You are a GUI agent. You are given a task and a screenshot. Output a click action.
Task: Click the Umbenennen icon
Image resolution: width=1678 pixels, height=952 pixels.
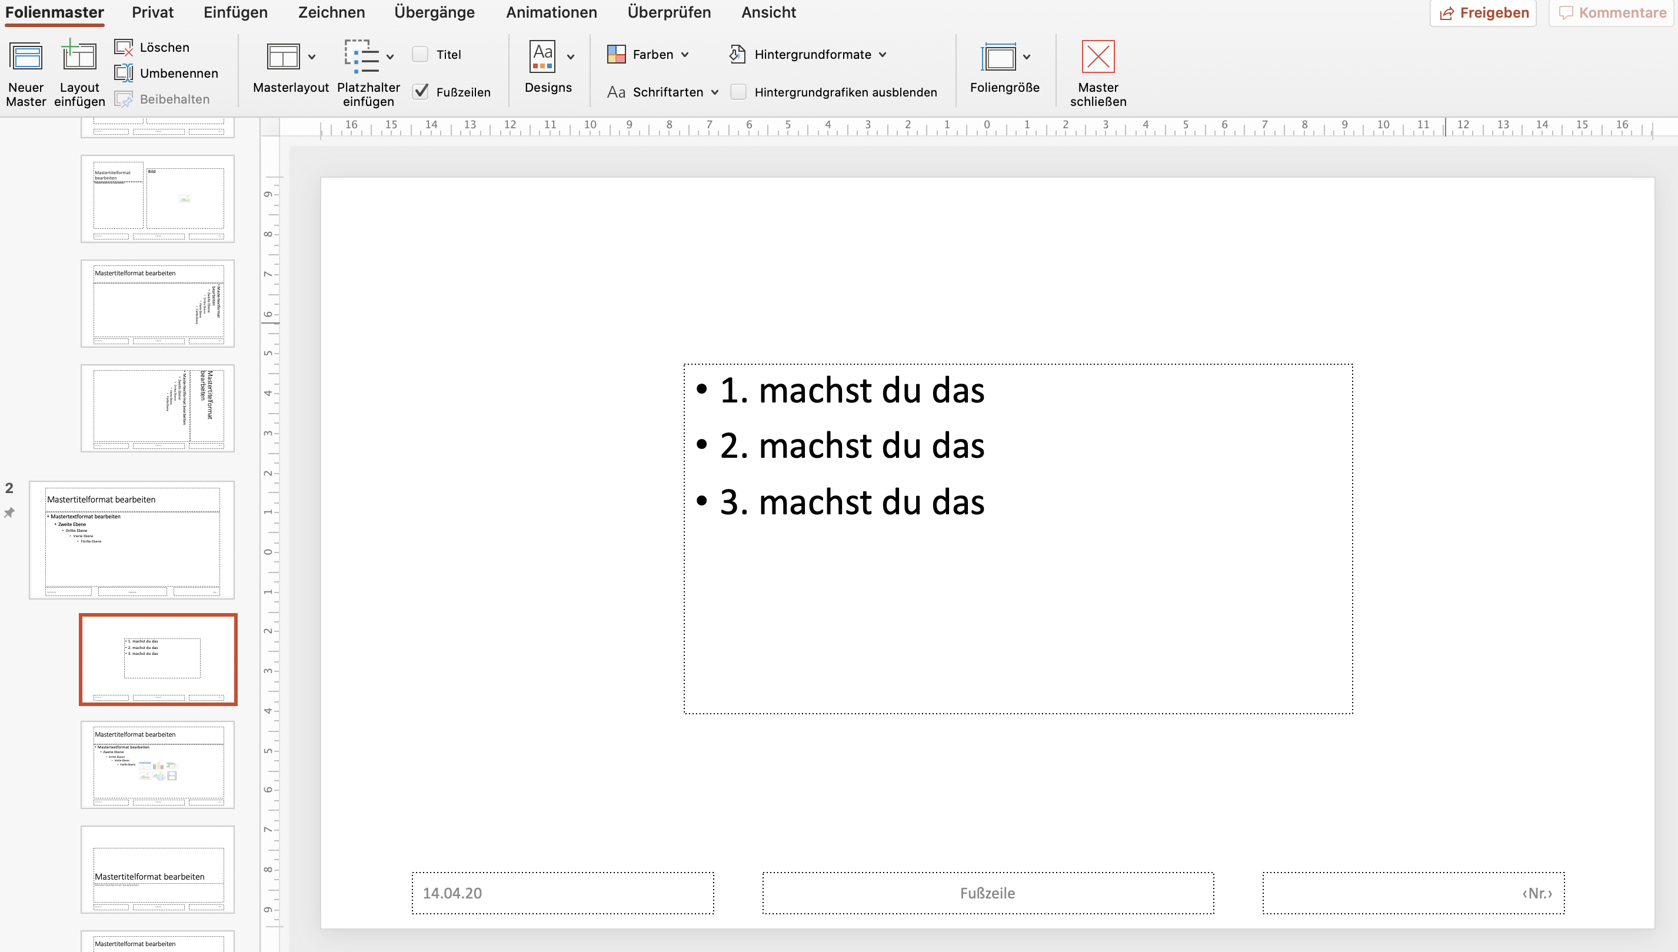pyautogui.click(x=124, y=73)
